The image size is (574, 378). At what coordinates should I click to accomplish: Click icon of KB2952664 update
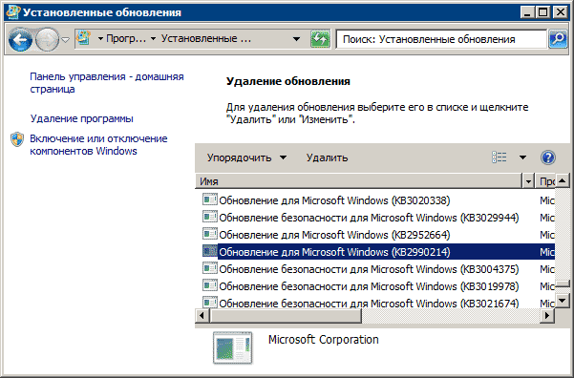(x=210, y=234)
